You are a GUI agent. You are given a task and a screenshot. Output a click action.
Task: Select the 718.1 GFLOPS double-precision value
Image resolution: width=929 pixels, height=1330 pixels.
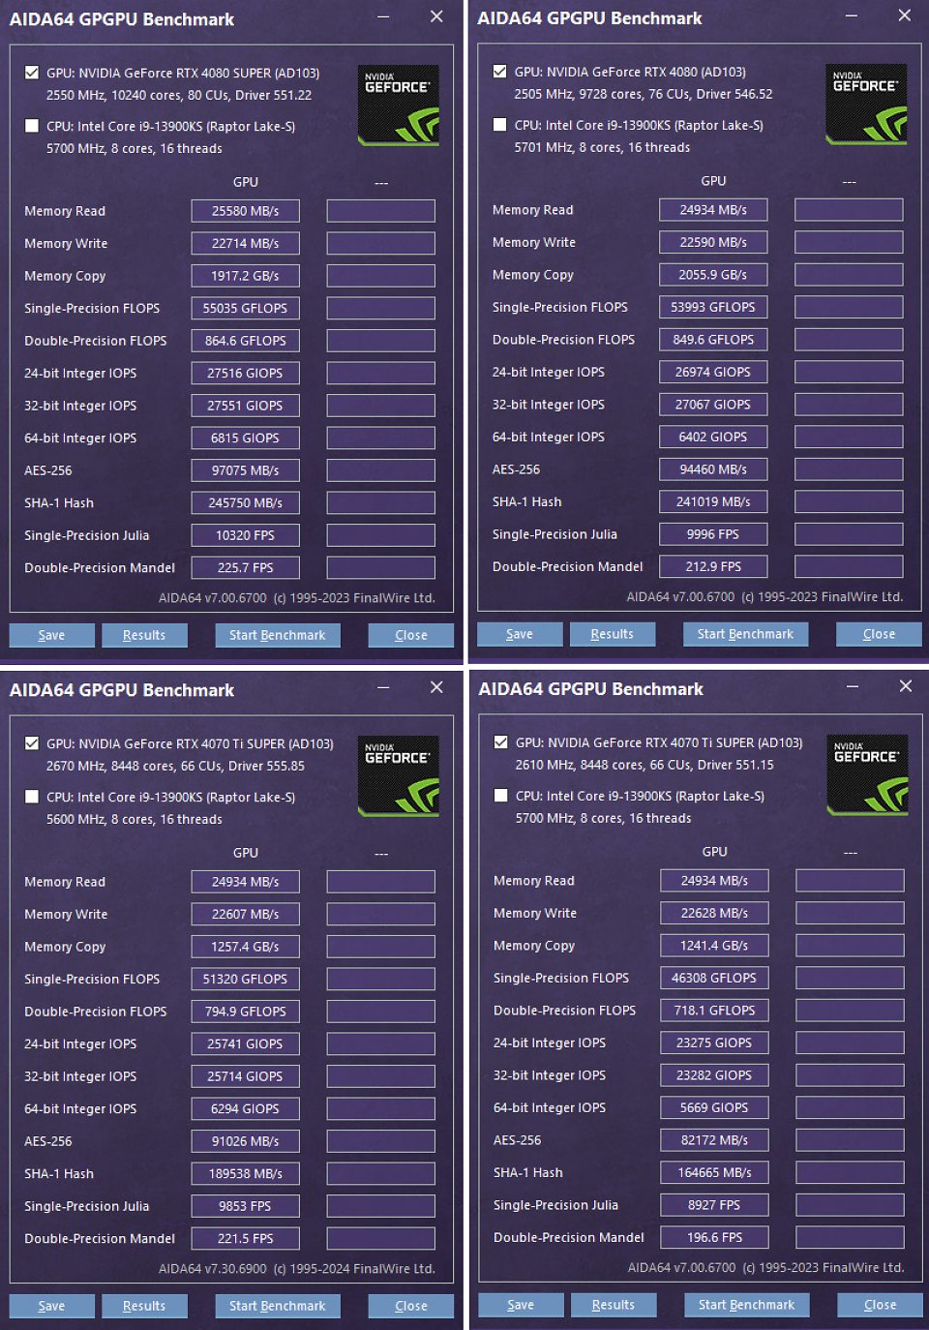(714, 1011)
